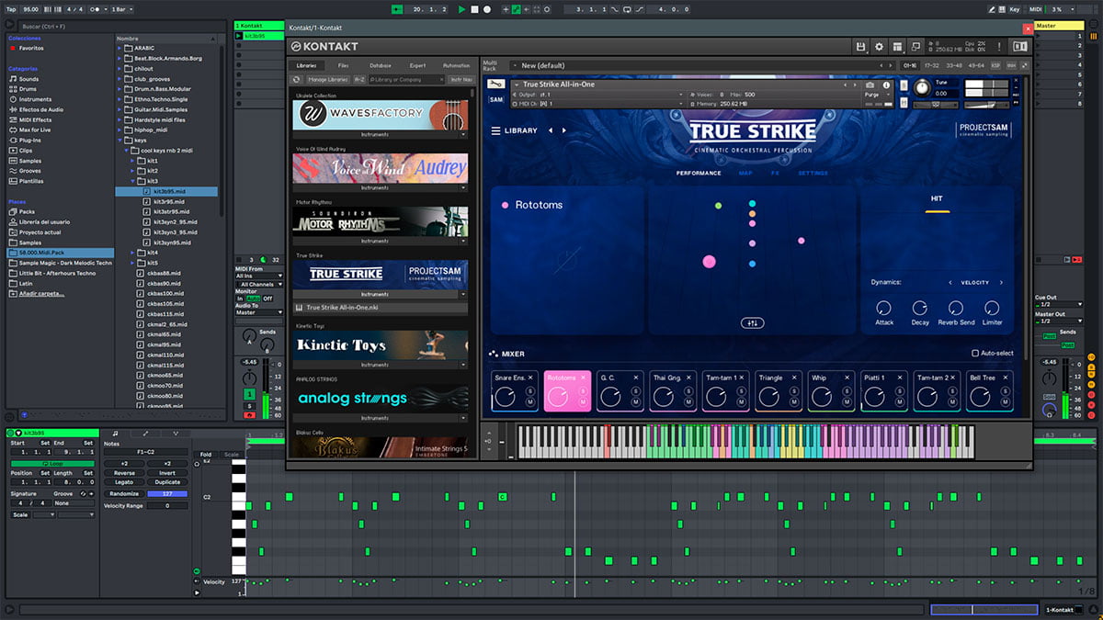Toggle Kontakt A-Z library sorting
The image size is (1103, 620).
coord(358,80)
